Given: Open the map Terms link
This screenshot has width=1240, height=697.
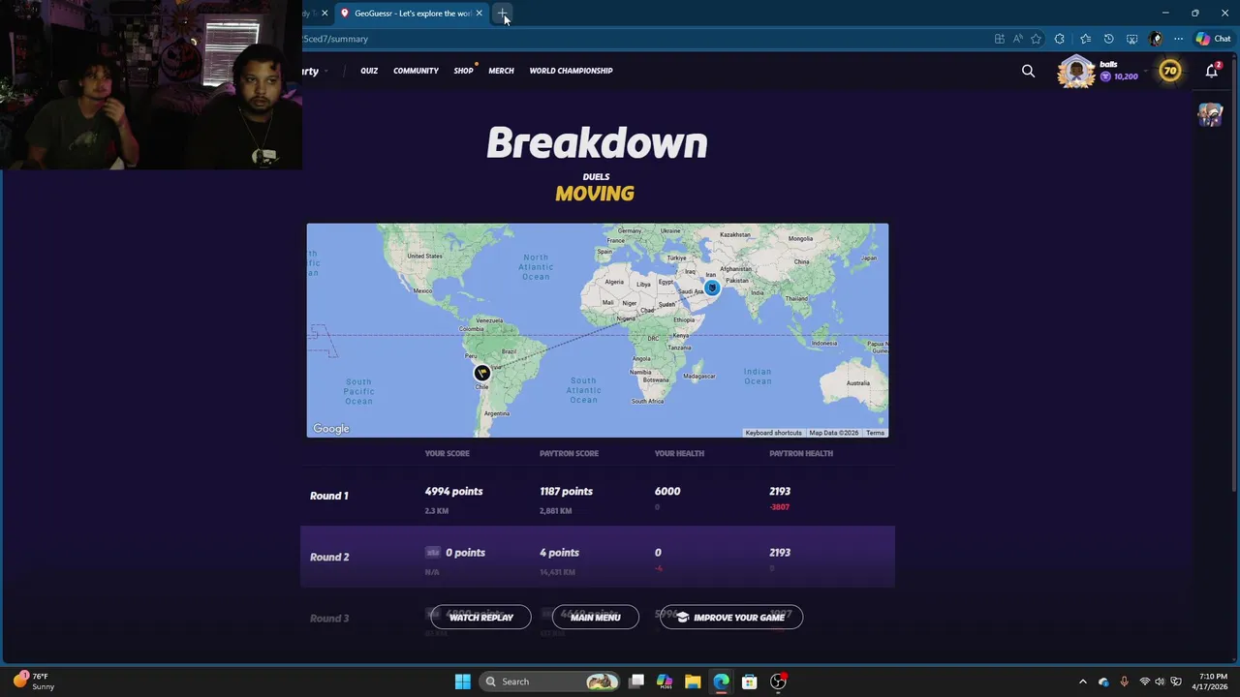Looking at the screenshot, I should pos(875,433).
